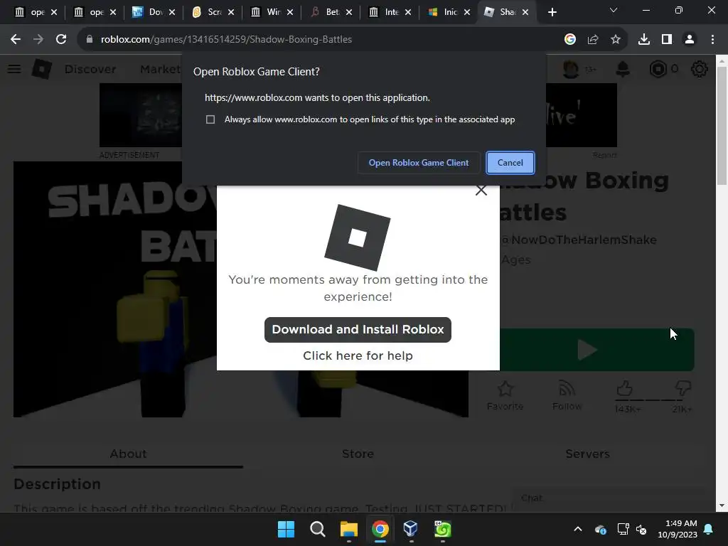The image size is (728, 546).
Task: Open the Chrome downloads icon
Action: coord(643,40)
